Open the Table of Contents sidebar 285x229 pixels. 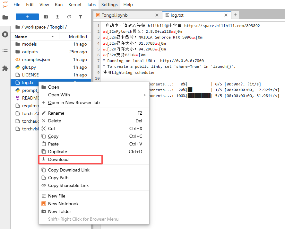pyautogui.click(x=5, y=51)
